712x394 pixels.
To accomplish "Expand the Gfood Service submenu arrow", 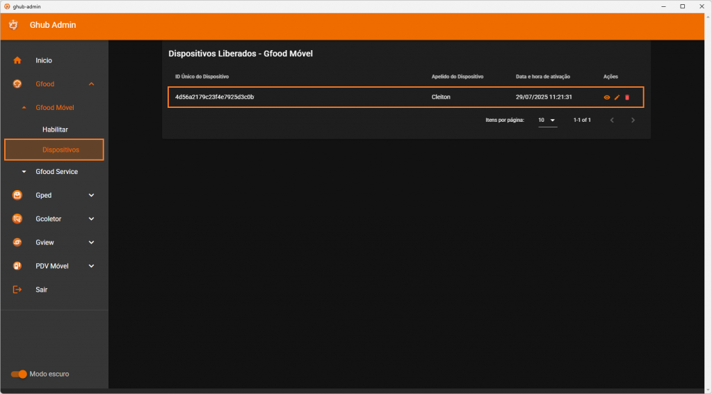I will pyautogui.click(x=24, y=172).
